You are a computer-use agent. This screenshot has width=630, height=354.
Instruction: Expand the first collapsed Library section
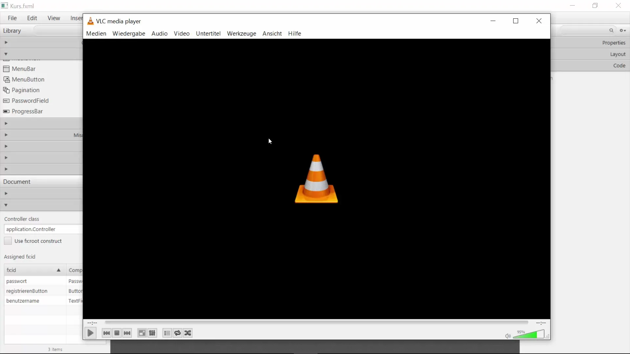pos(6,42)
